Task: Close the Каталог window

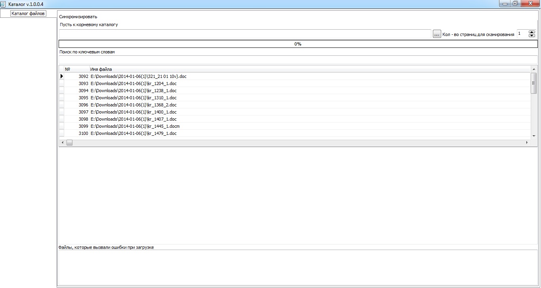Action: pyautogui.click(x=530, y=4)
